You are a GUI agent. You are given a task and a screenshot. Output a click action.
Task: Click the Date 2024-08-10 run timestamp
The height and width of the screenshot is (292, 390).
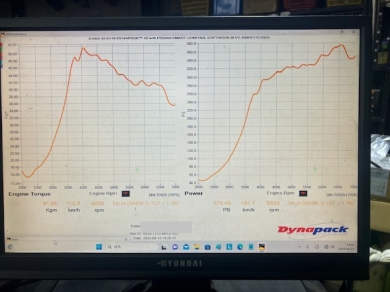tap(155, 238)
